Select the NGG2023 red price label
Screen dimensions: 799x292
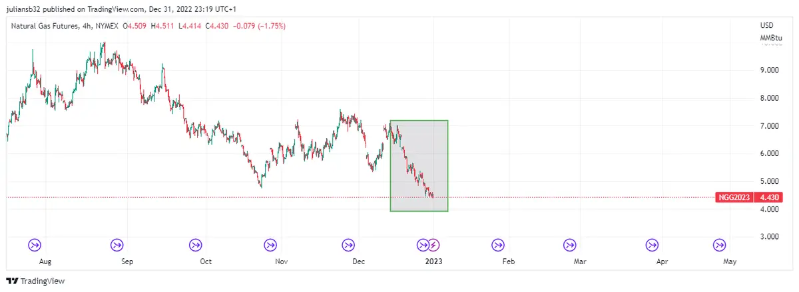735,197
